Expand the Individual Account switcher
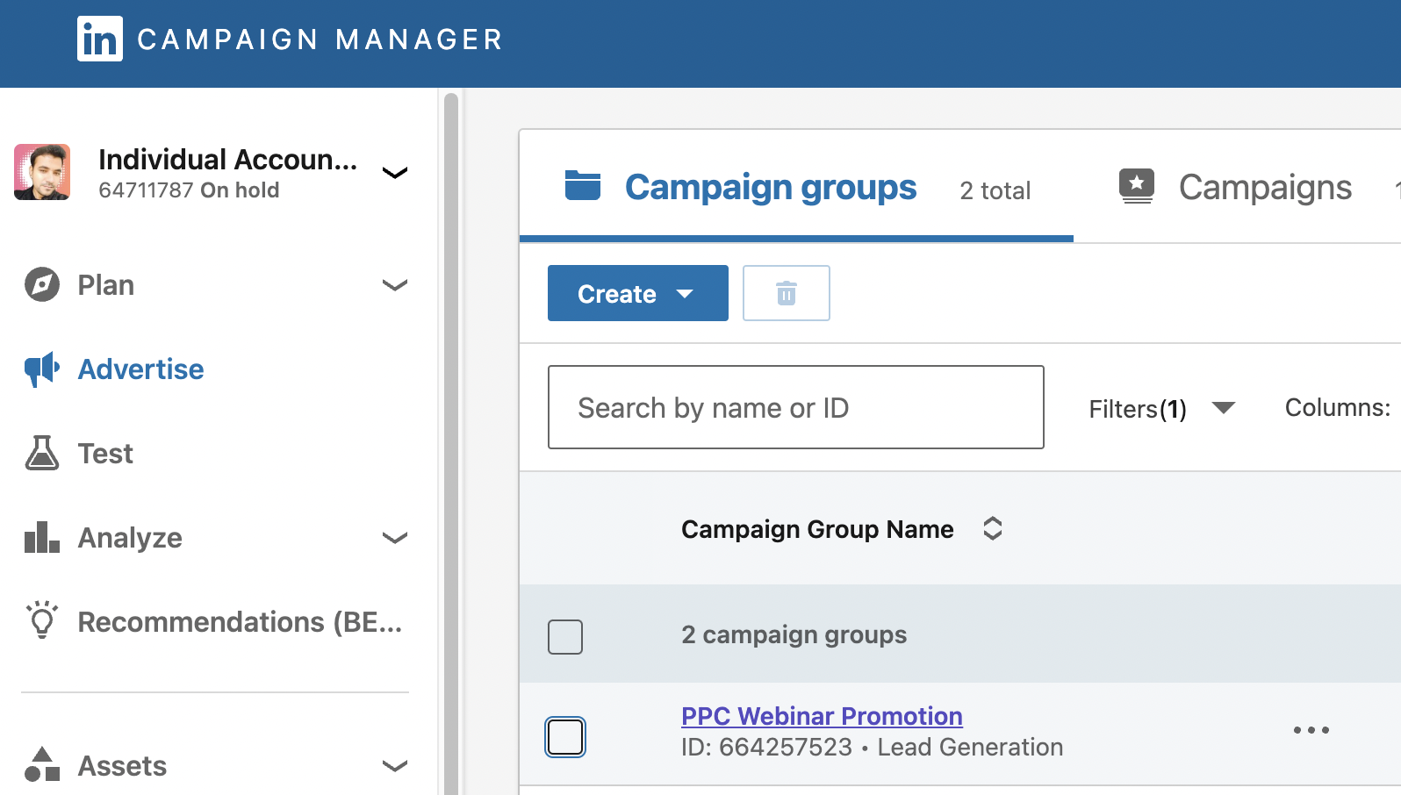 point(395,173)
